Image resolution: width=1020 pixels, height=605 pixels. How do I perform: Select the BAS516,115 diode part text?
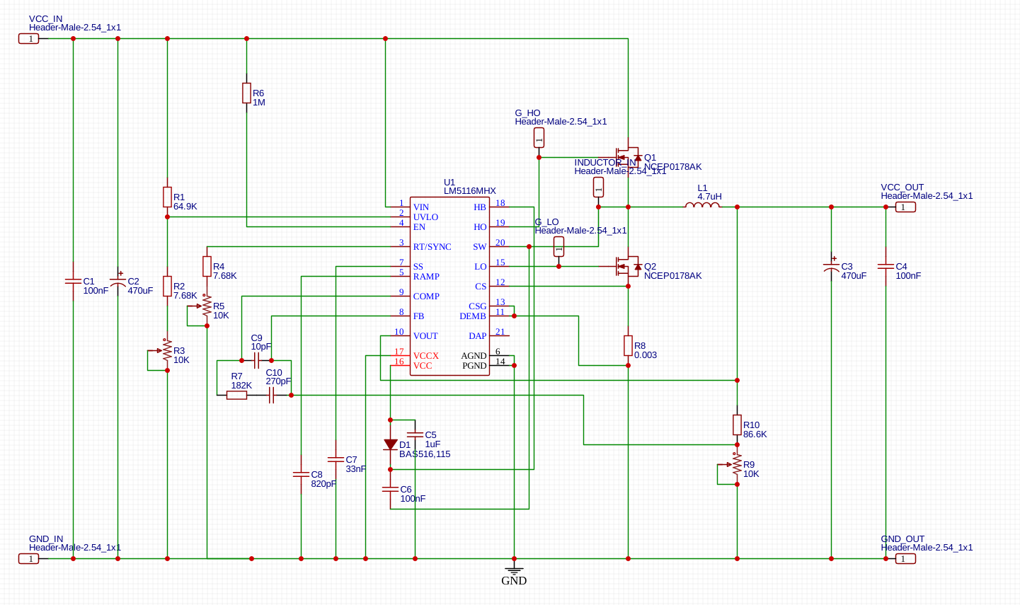pyautogui.click(x=425, y=454)
